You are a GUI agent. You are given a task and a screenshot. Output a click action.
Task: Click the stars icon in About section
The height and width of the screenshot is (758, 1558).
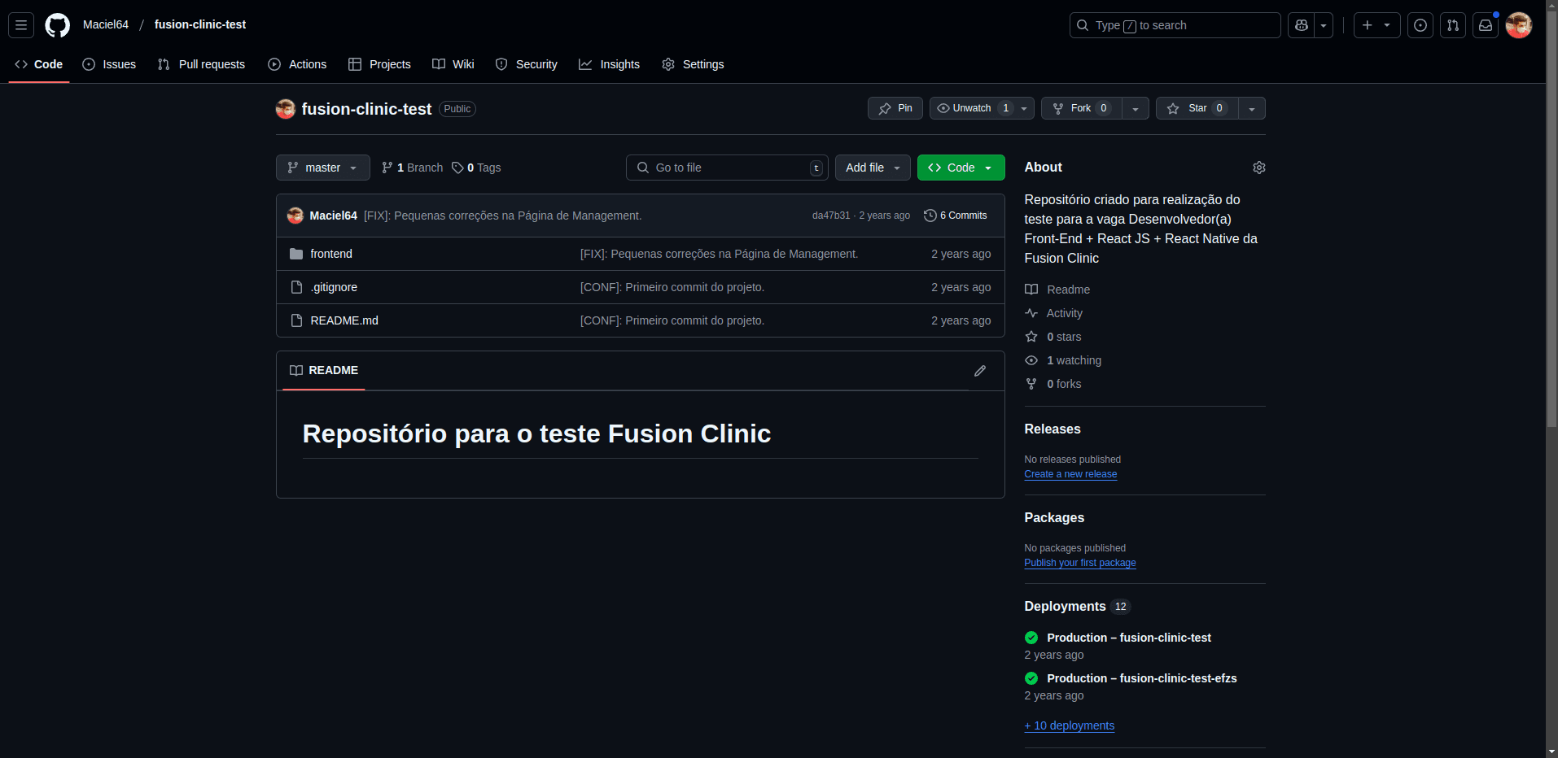point(1031,337)
